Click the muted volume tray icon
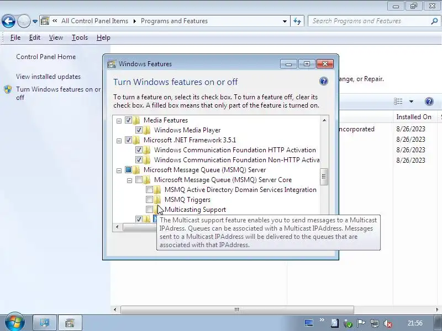This screenshot has height=331, width=442. pyautogui.click(x=388, y=323)
